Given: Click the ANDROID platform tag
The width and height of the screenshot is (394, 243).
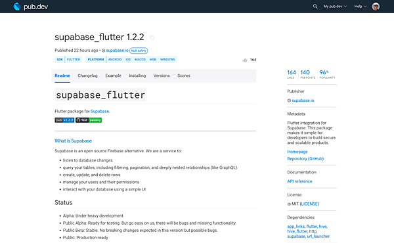Looking at the screenshot, I should 115,60.
